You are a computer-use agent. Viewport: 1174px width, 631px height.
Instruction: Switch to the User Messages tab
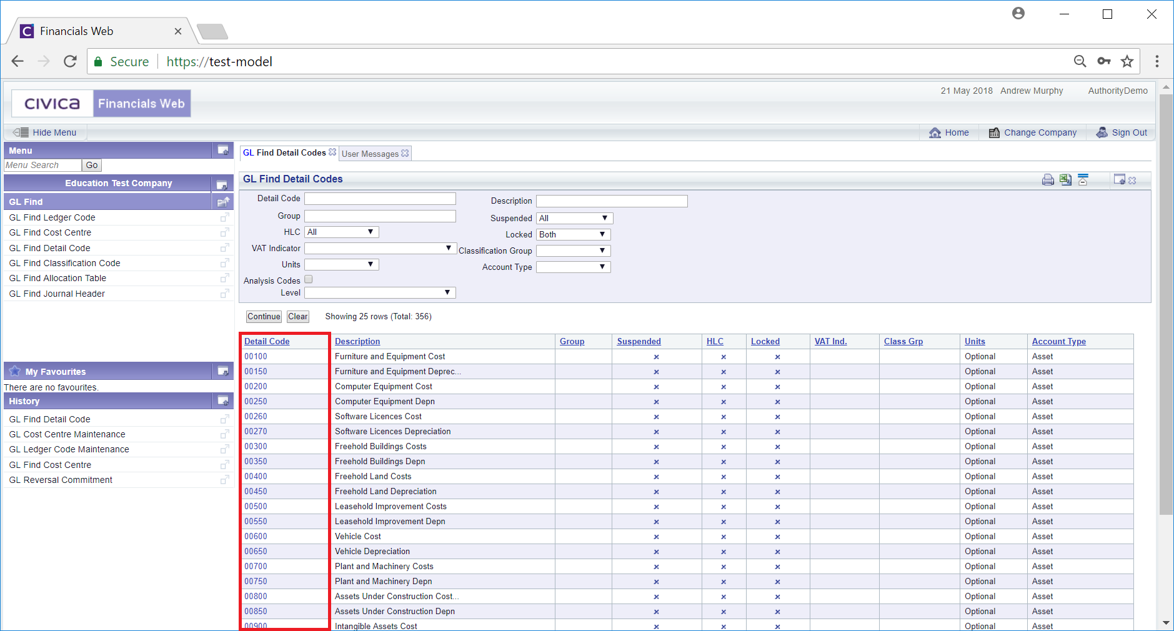point(370,154)
